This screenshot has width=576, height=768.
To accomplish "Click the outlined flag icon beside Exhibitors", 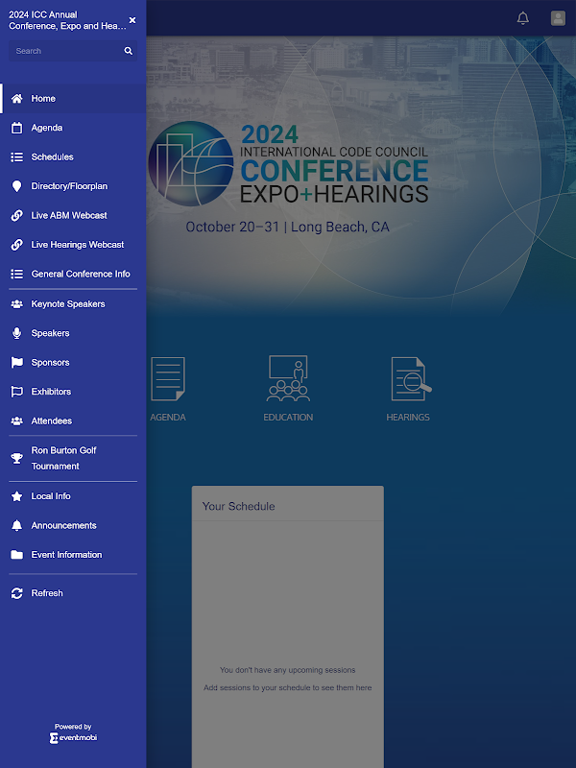I will pyautogui.click(x=16, y=392).
